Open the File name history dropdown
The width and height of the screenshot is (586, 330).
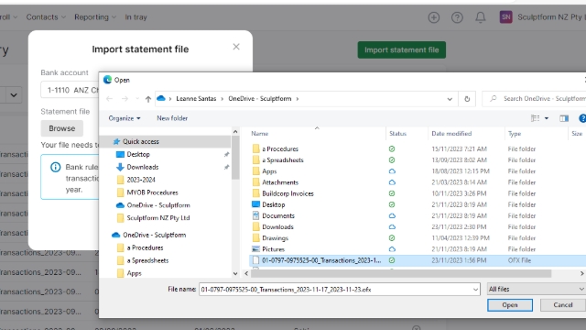tap(475, 290)
